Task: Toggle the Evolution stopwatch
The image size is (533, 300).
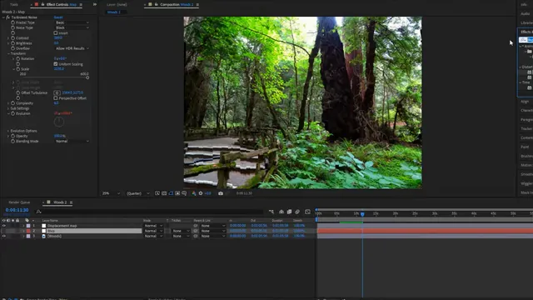Action: [13, 113]
